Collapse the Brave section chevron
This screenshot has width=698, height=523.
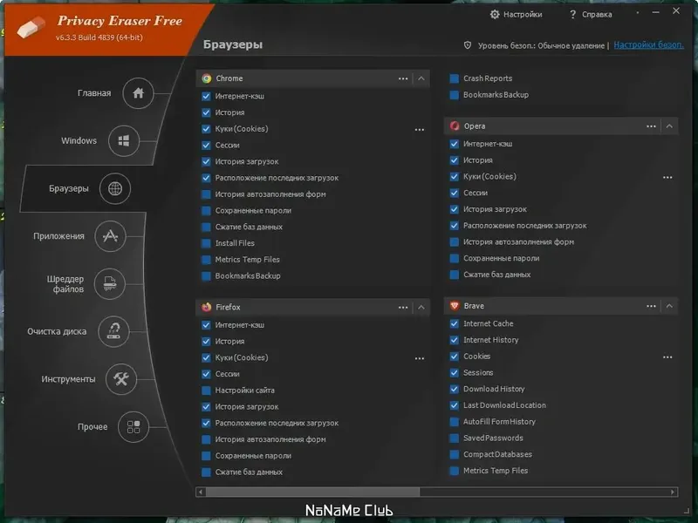coord(668,306)
